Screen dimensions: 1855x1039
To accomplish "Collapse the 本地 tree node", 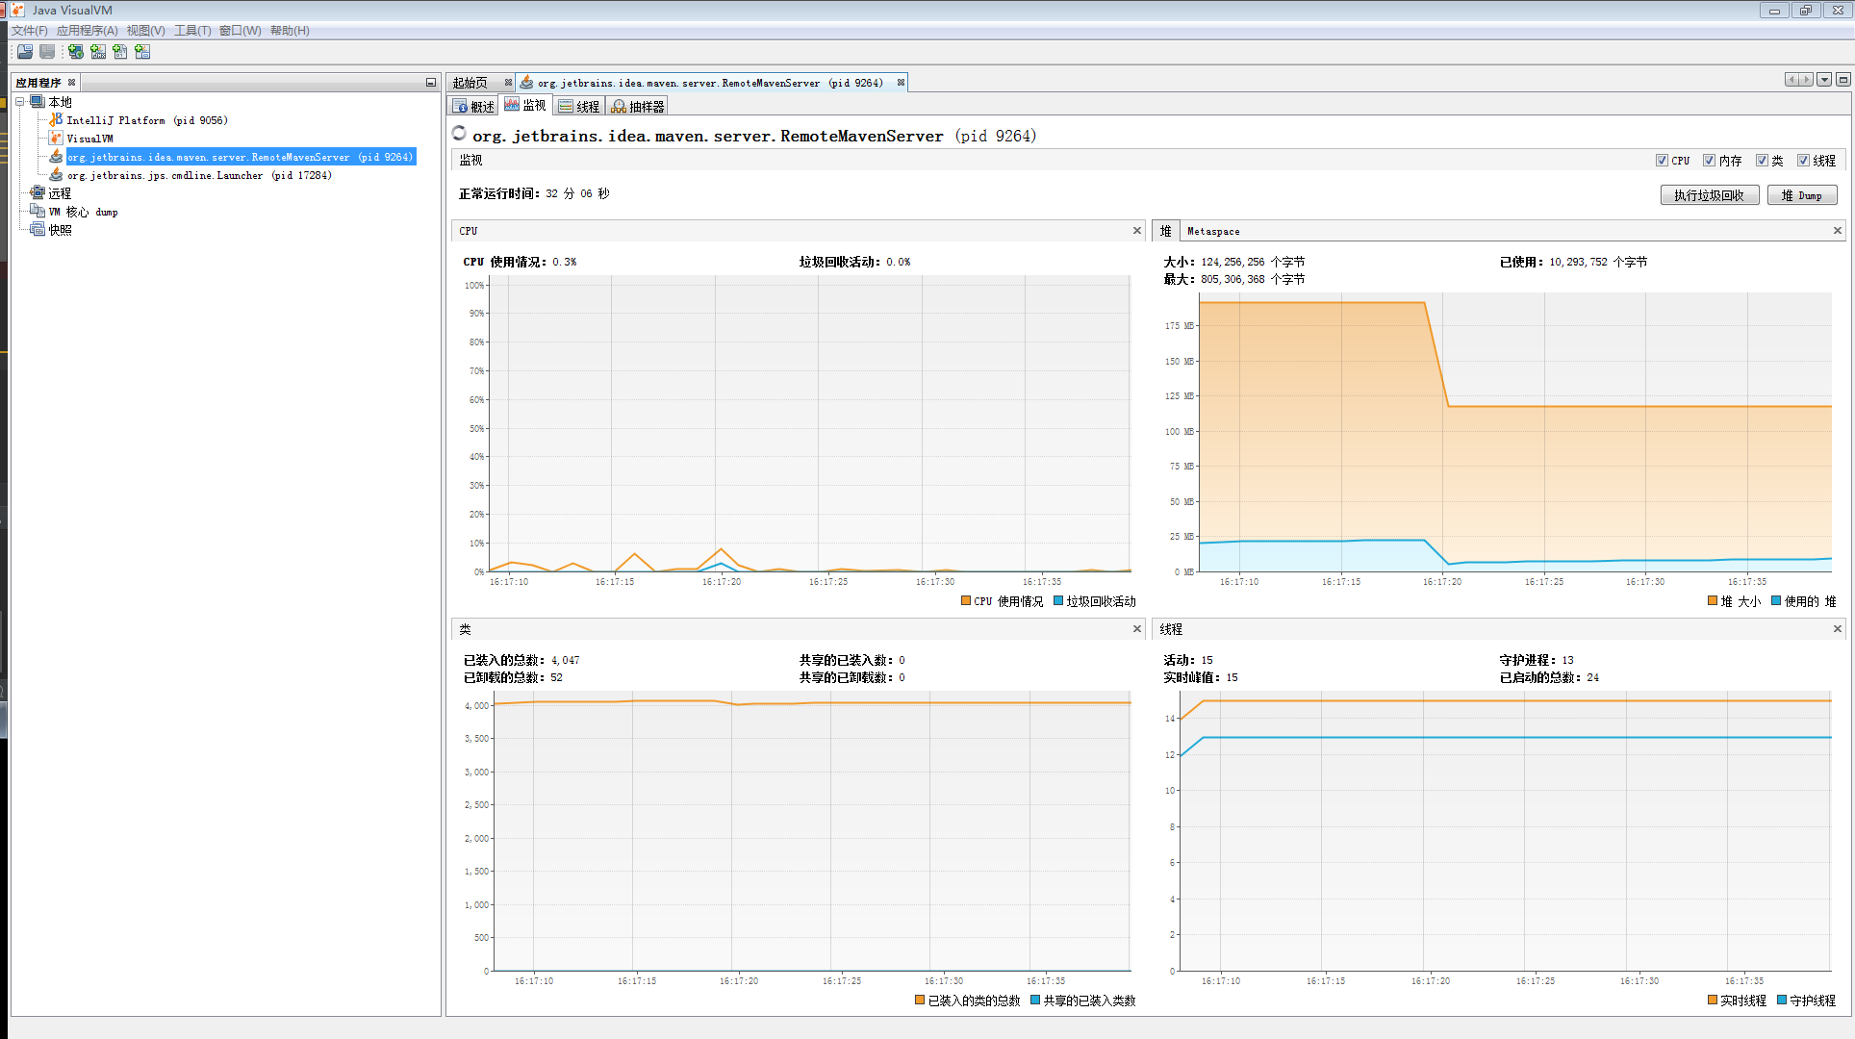I will (19, 102).
